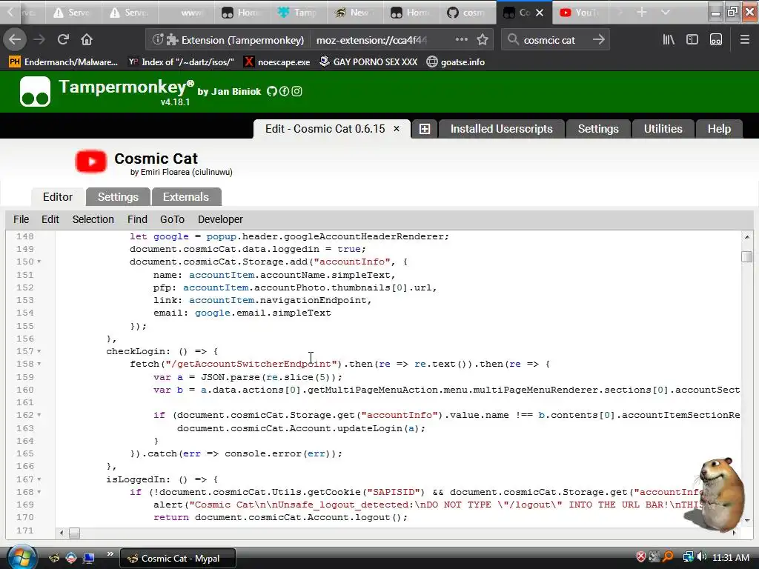
Task: Submit the search with the go arrow
Action: [599, 39]
